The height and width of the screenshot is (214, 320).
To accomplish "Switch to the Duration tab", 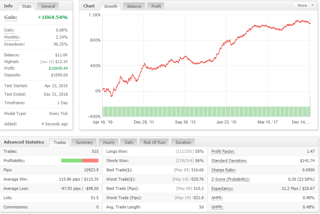I will (183, 142).
